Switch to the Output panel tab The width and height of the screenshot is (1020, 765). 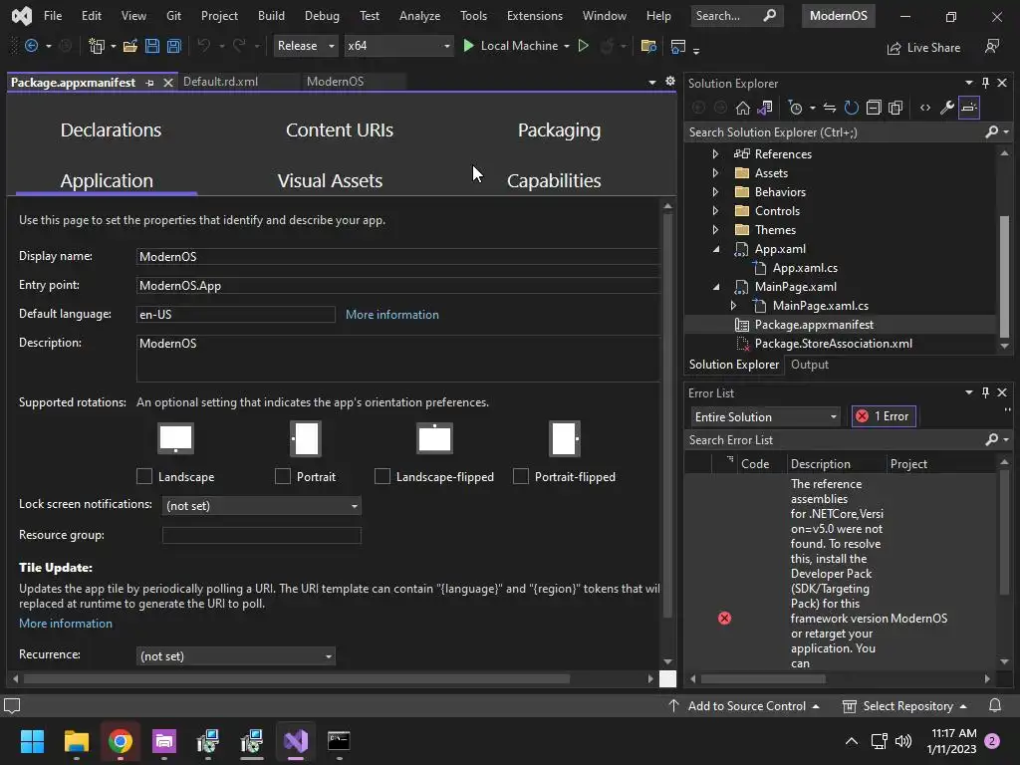click(809, 365)
